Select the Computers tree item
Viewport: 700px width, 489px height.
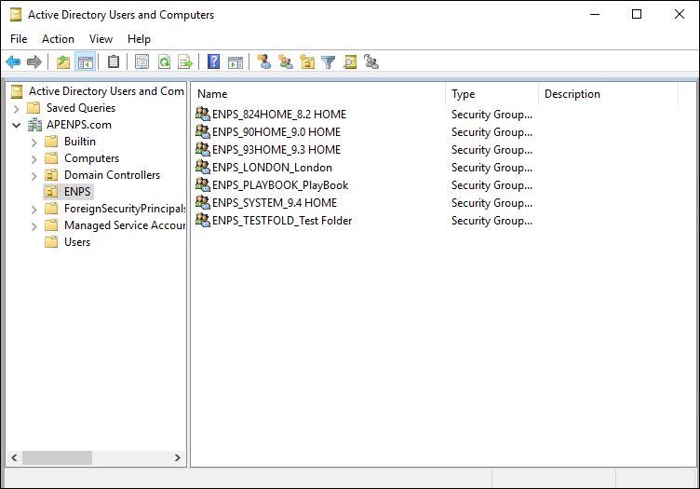[x=91, y=158]
